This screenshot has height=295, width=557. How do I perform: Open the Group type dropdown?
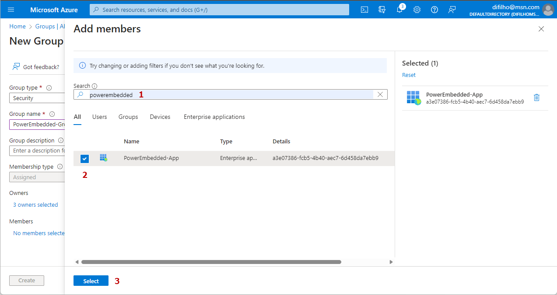(37, 98)
